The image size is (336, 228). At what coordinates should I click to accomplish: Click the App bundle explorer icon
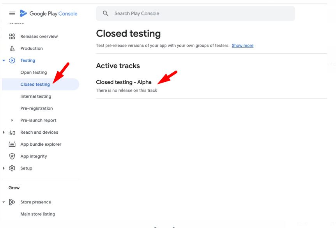click(x=12, y=144)
